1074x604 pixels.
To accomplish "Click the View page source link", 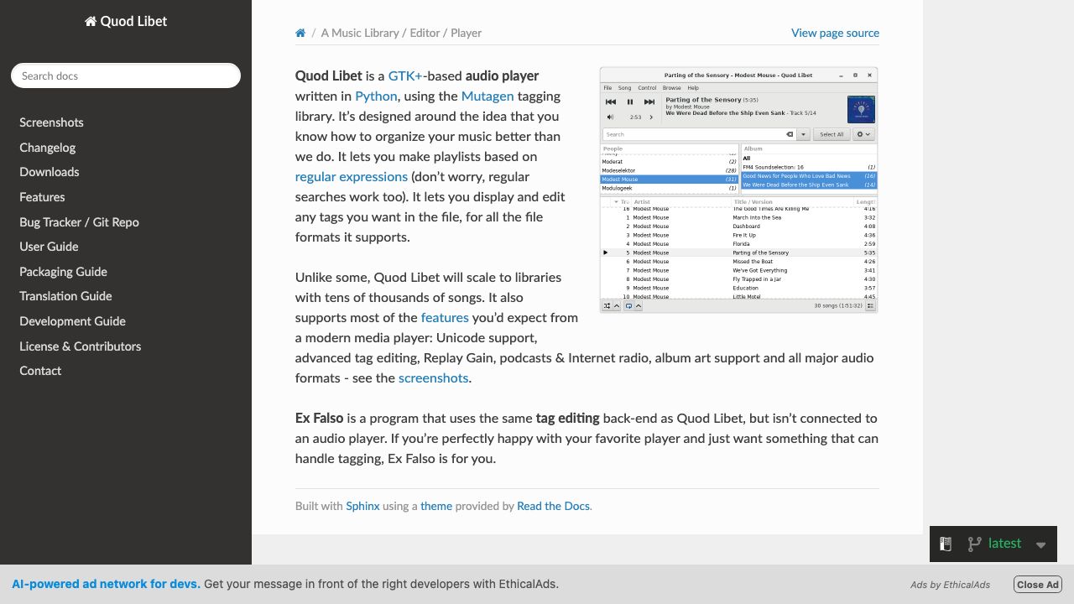I will click(835, 33).
